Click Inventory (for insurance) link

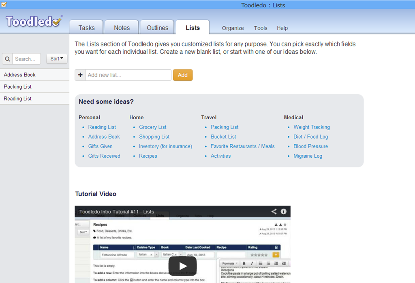tap(165, 146)
